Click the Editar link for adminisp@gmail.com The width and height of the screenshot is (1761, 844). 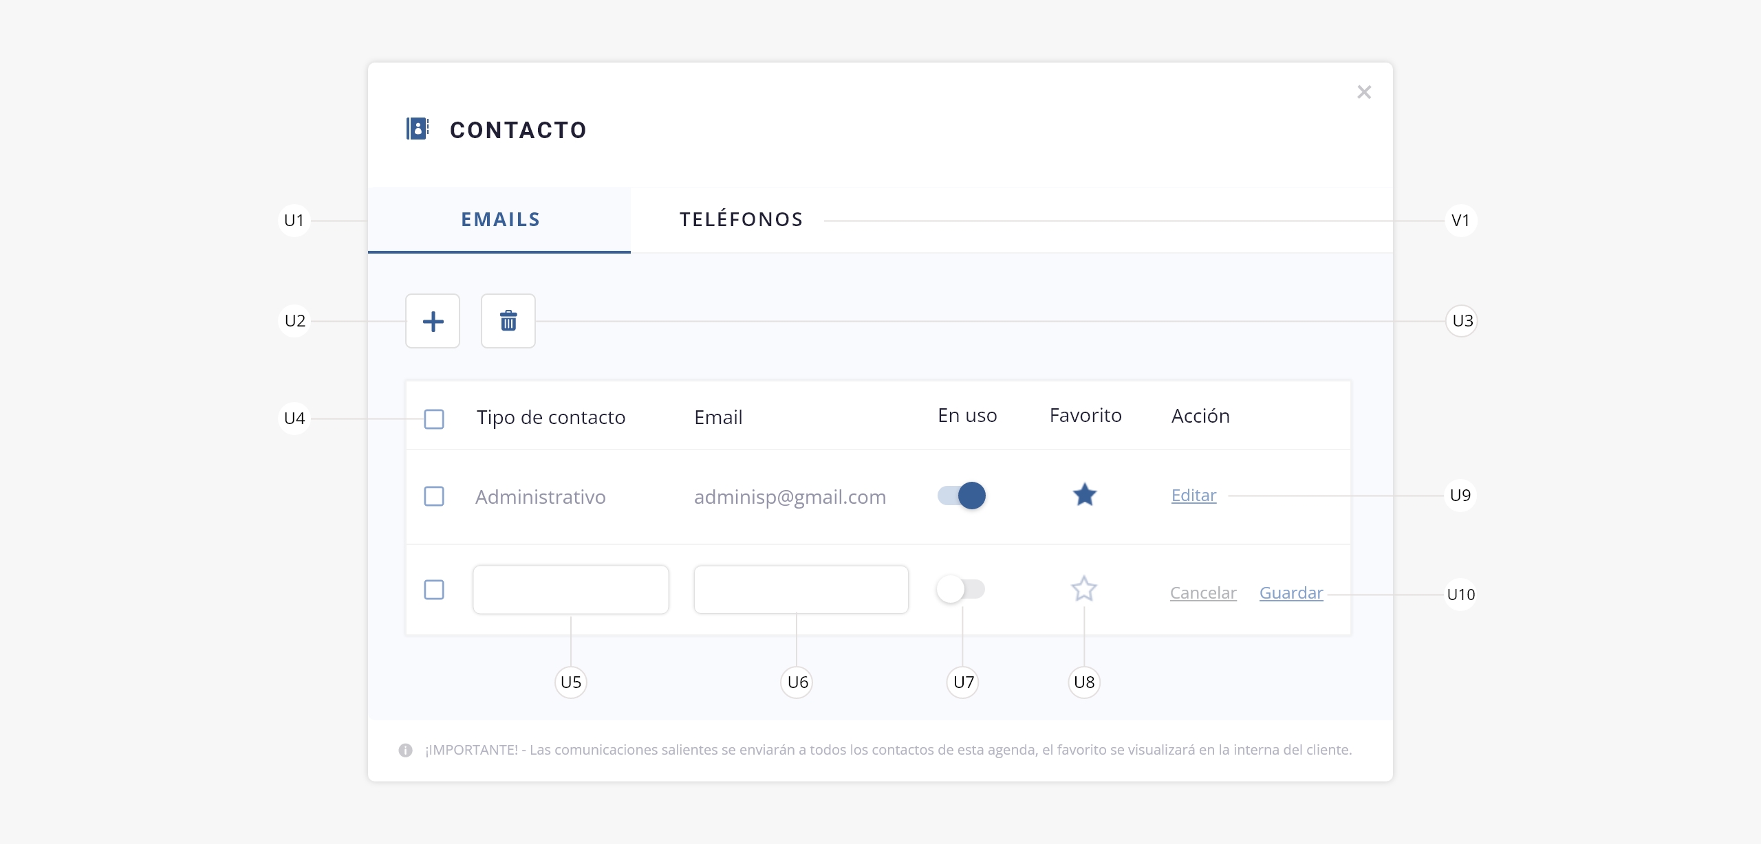click(x=1193, y=496)
